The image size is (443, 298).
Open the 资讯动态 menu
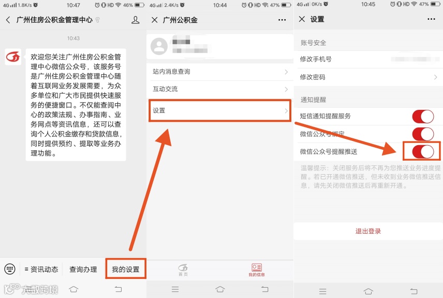41,269
